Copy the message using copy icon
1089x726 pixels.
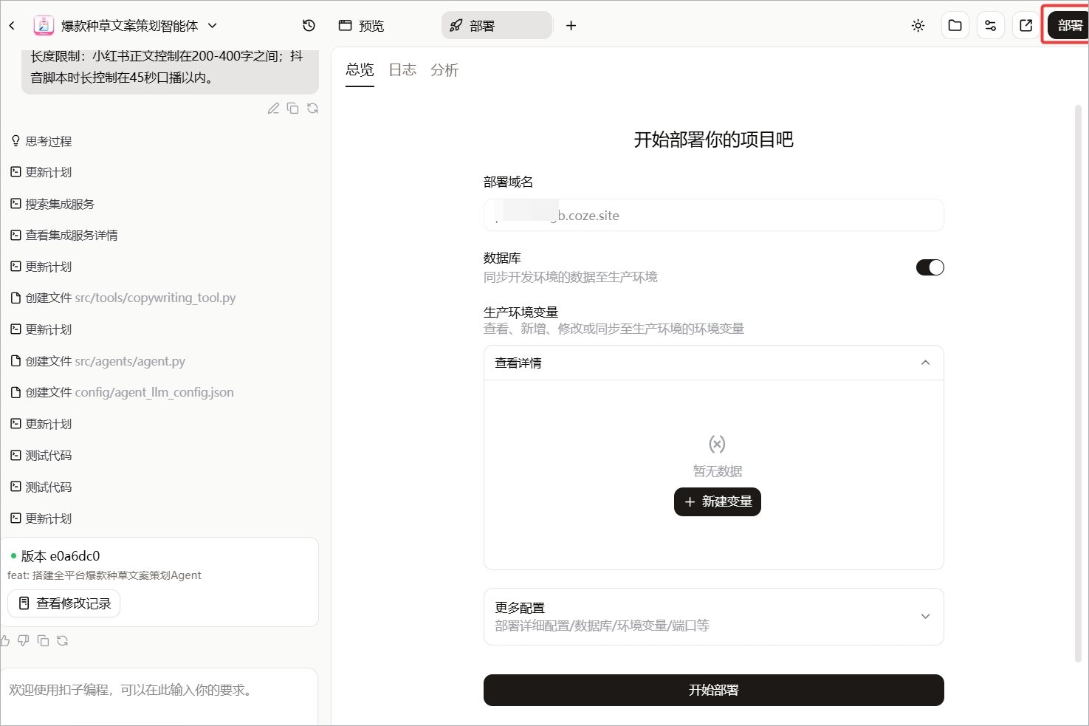(293, 109)
